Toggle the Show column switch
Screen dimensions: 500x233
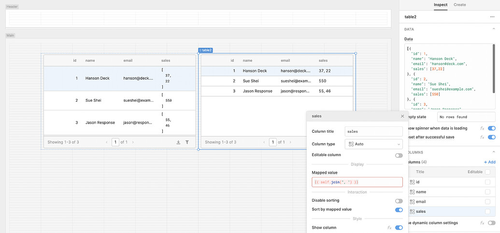pyautogui.click(x=399, y=228)
